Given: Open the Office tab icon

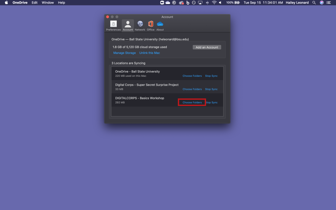Looking at the screenshot, I should pyautogui.click(x=151, y=25).
